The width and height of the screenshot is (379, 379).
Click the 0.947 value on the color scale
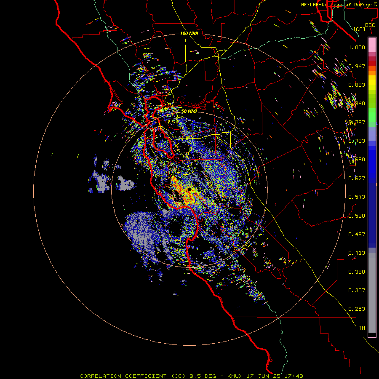tap(357, 66)
